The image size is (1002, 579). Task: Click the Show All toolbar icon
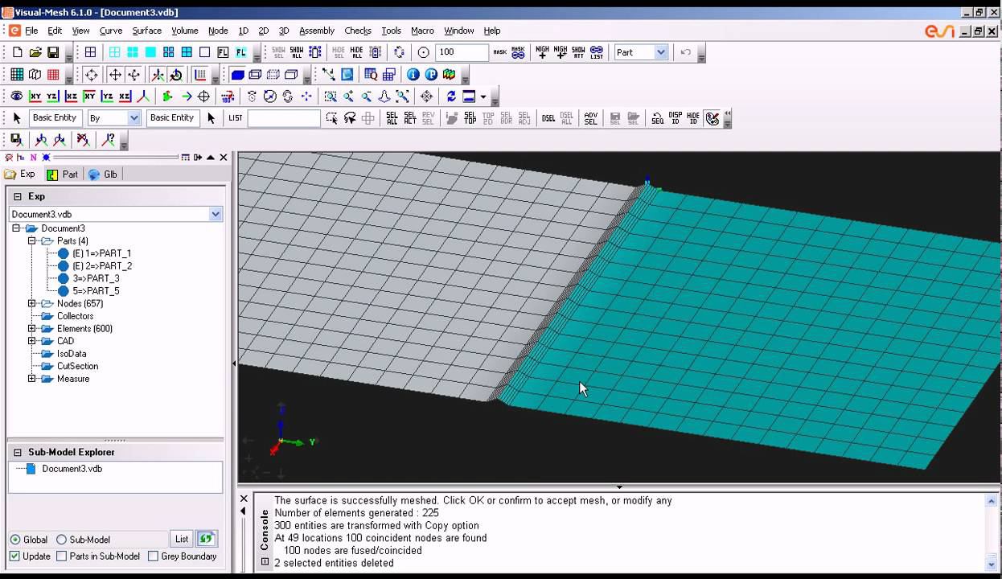[297, 52]
